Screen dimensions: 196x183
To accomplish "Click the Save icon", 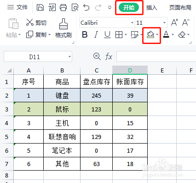I will pos(40,7).
